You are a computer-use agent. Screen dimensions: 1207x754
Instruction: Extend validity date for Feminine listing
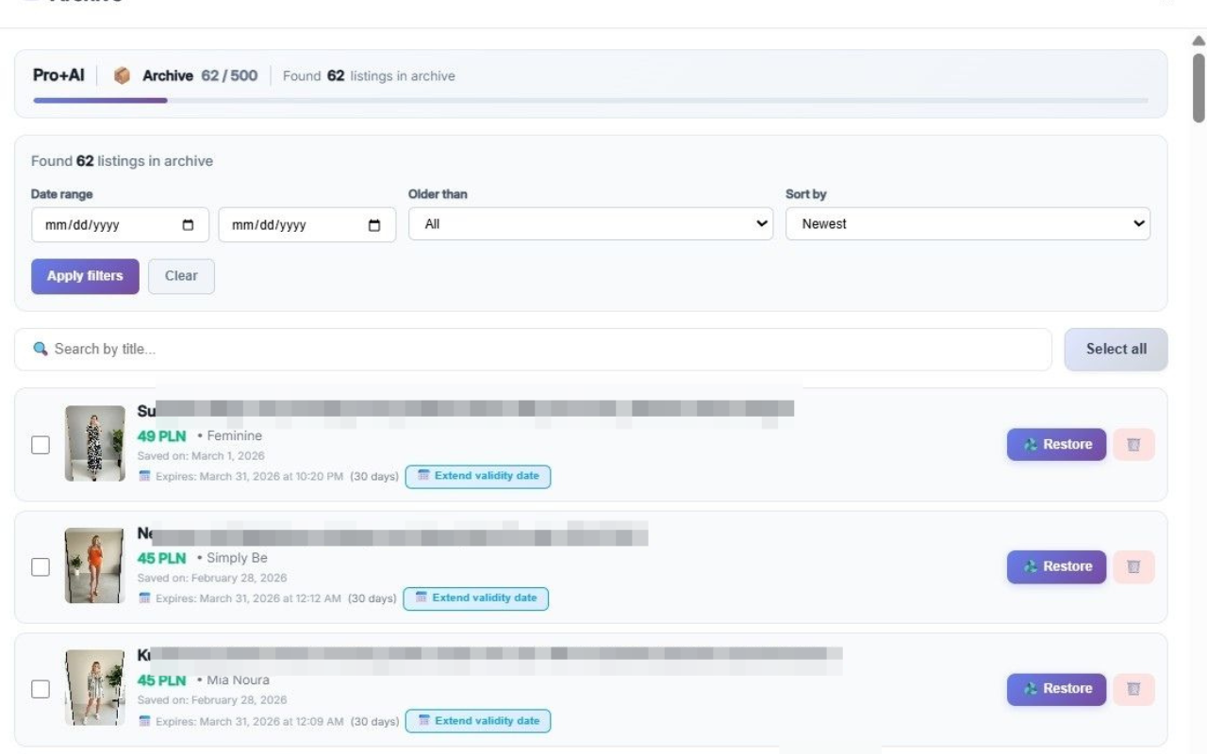[478, 476]
